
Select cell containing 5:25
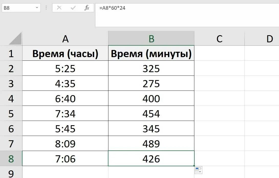[x=65, y=69]
